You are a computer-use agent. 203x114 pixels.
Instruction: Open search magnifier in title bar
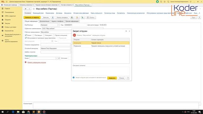click(x=168, y=2)
